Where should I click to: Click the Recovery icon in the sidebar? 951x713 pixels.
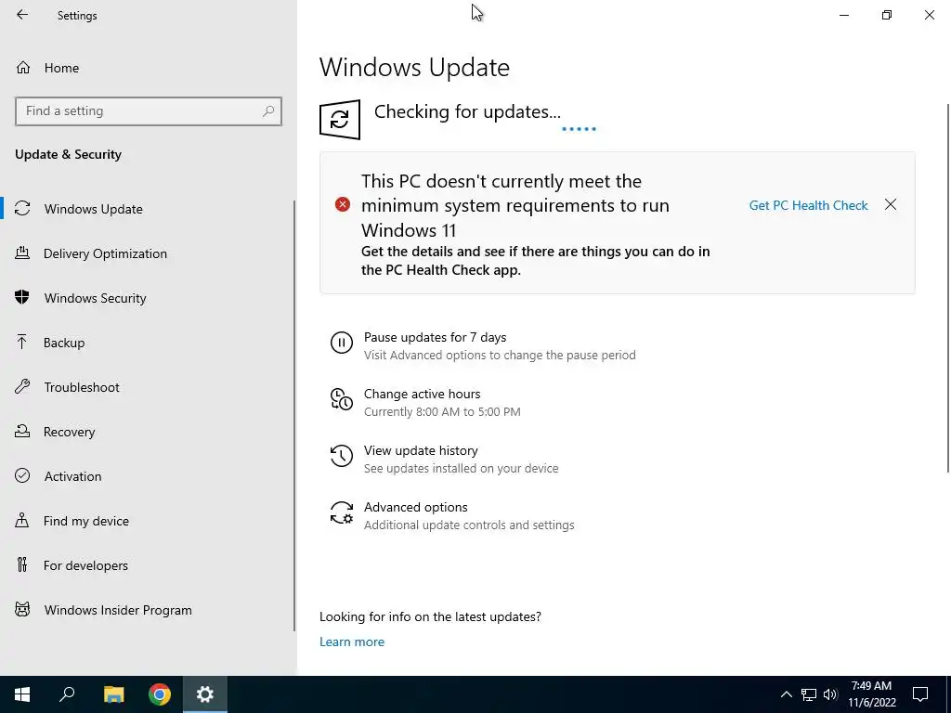coord(22,432)
